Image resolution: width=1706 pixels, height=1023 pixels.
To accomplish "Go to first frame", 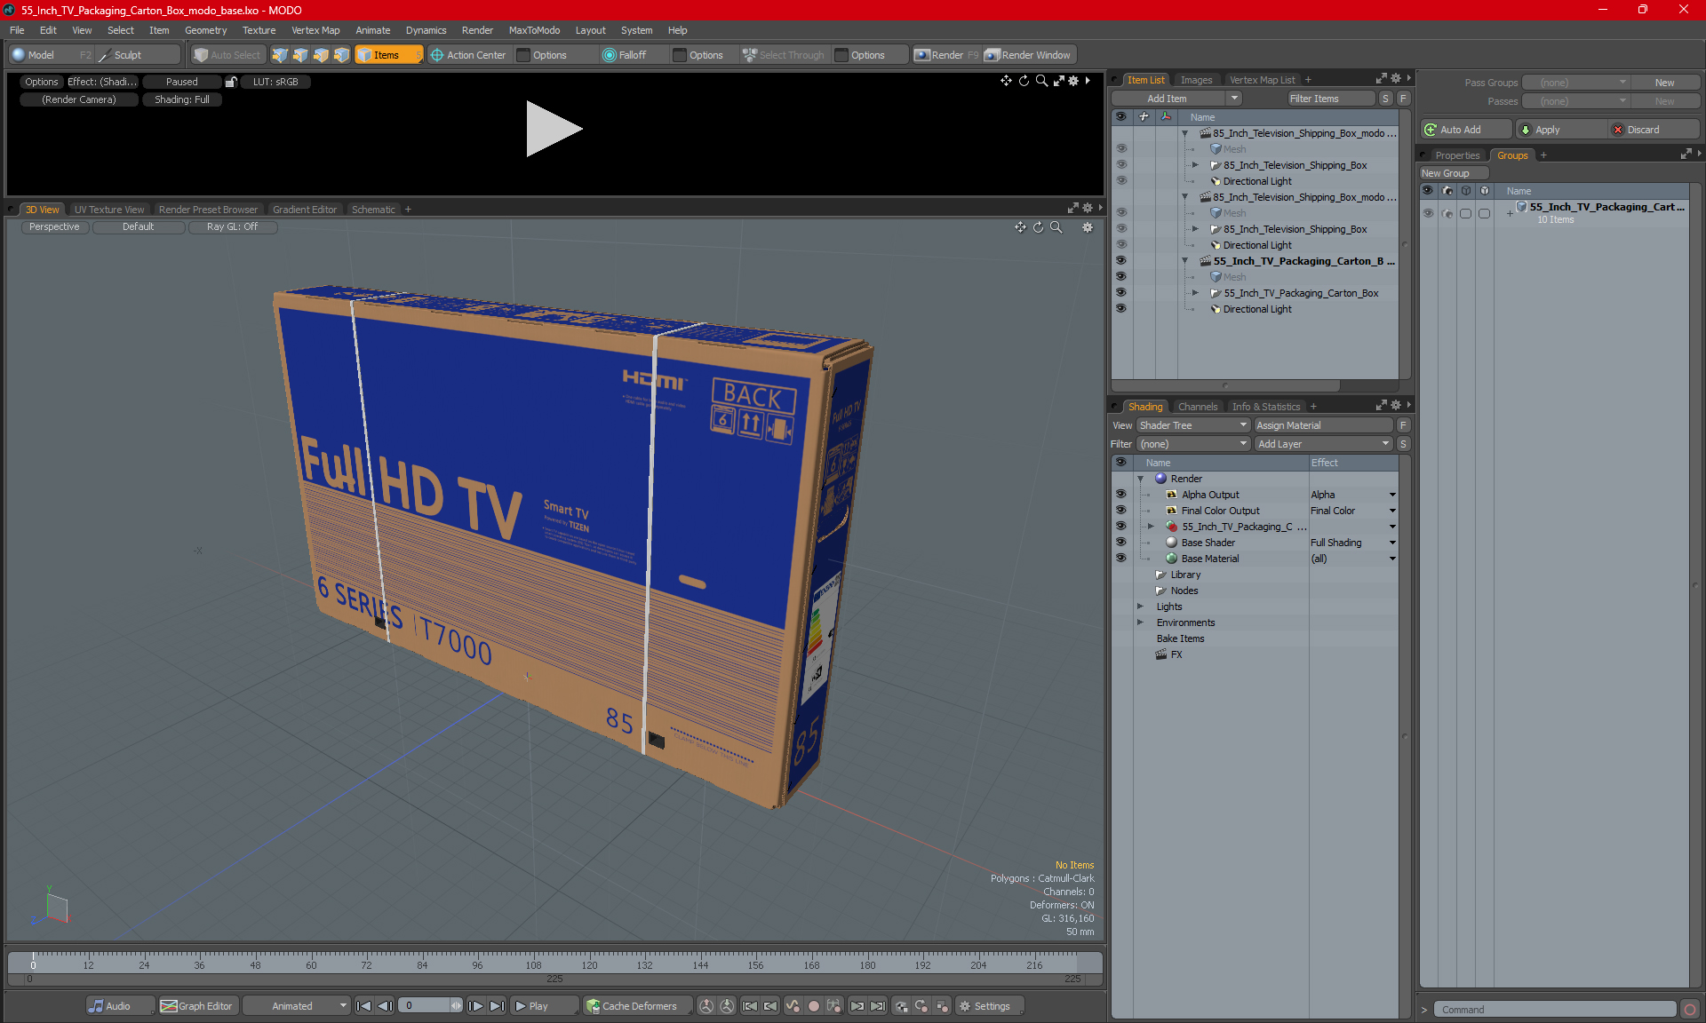I will tap(363, 1006).
